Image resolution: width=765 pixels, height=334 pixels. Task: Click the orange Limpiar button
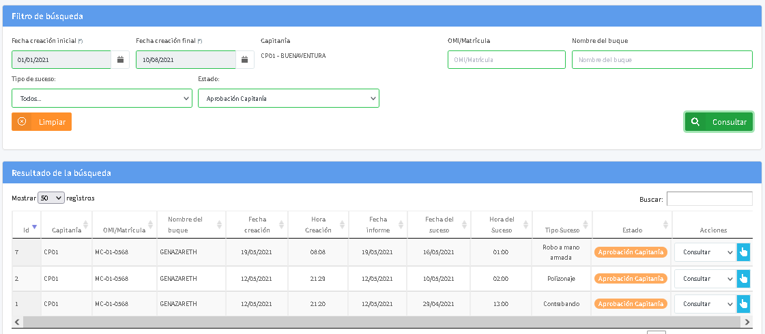point(42,122)
